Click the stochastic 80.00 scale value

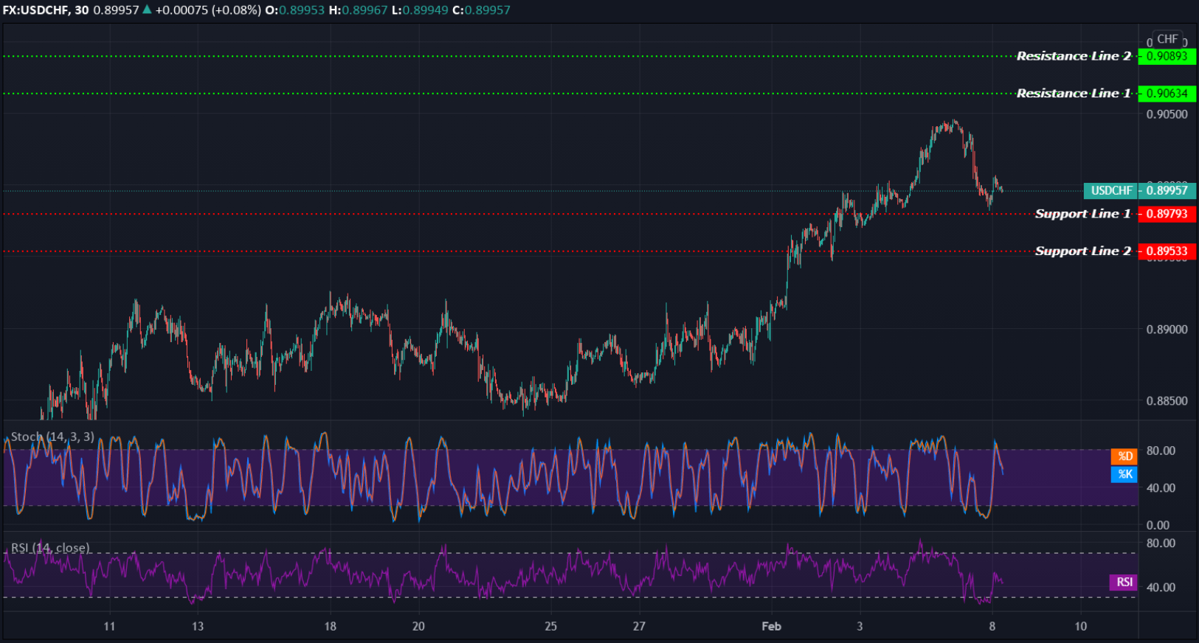[x=1161, y=451]
